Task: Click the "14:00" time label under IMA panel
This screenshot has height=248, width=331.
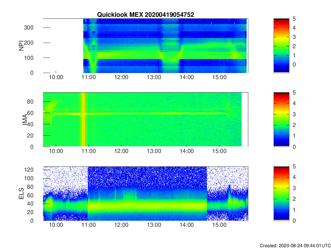Action: (186, 151)
